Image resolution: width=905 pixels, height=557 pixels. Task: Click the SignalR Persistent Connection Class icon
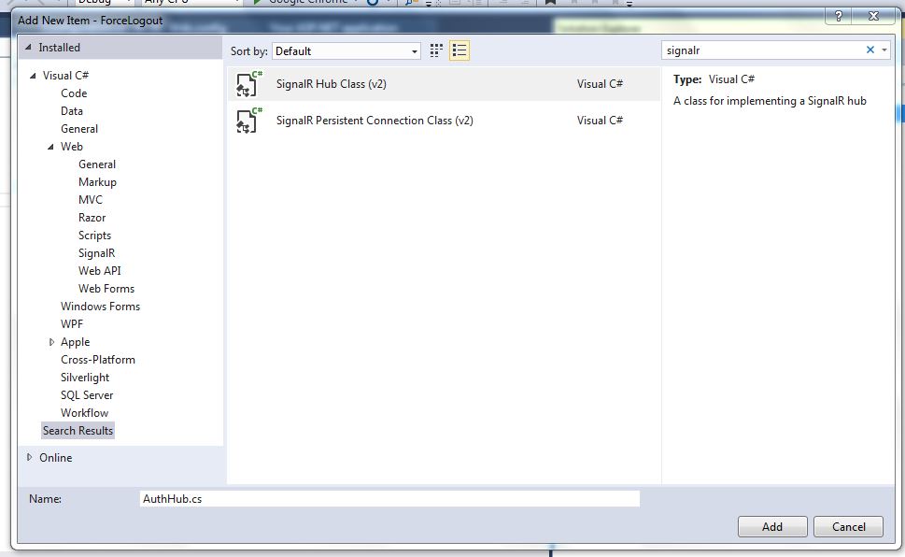(248, 121)
